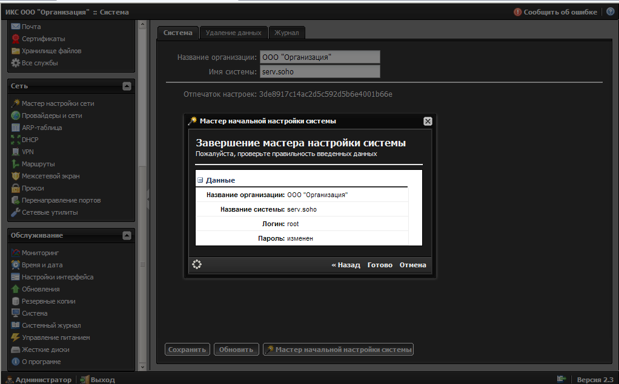This screenshot has width=619, height=384.
Task: Open Обновления green arrow icon
Action: pyautogui.click(x=15, y=289)
